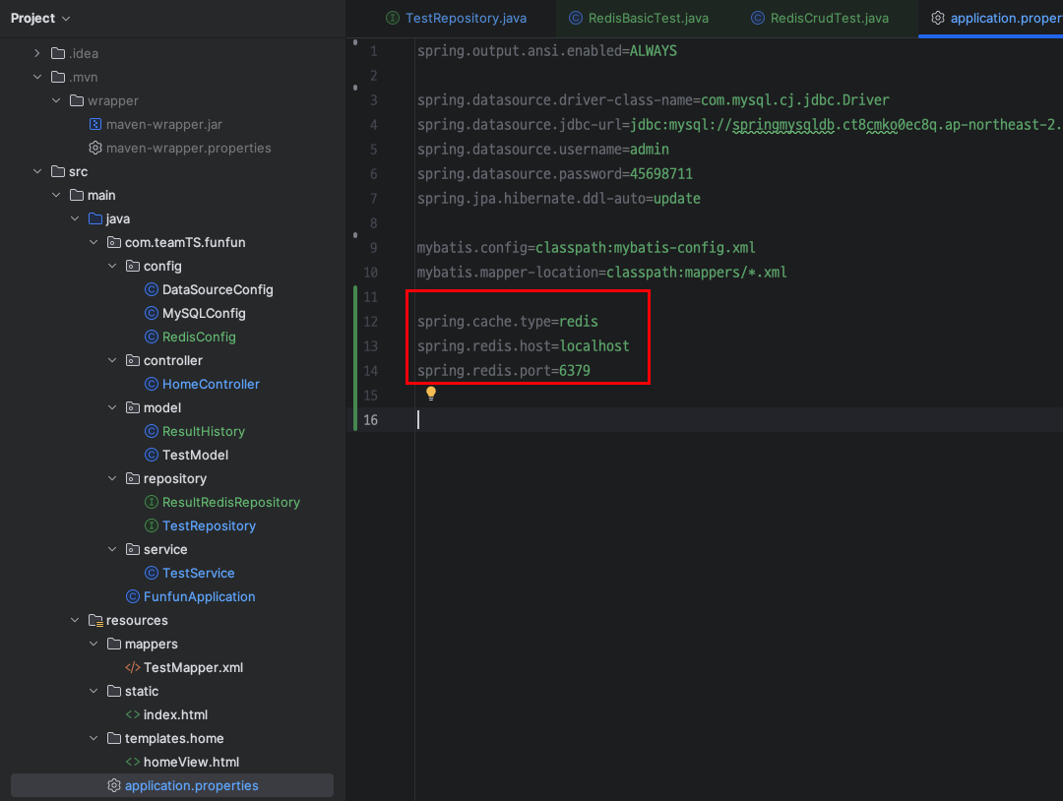Collapse the java folder chevron

75,218
